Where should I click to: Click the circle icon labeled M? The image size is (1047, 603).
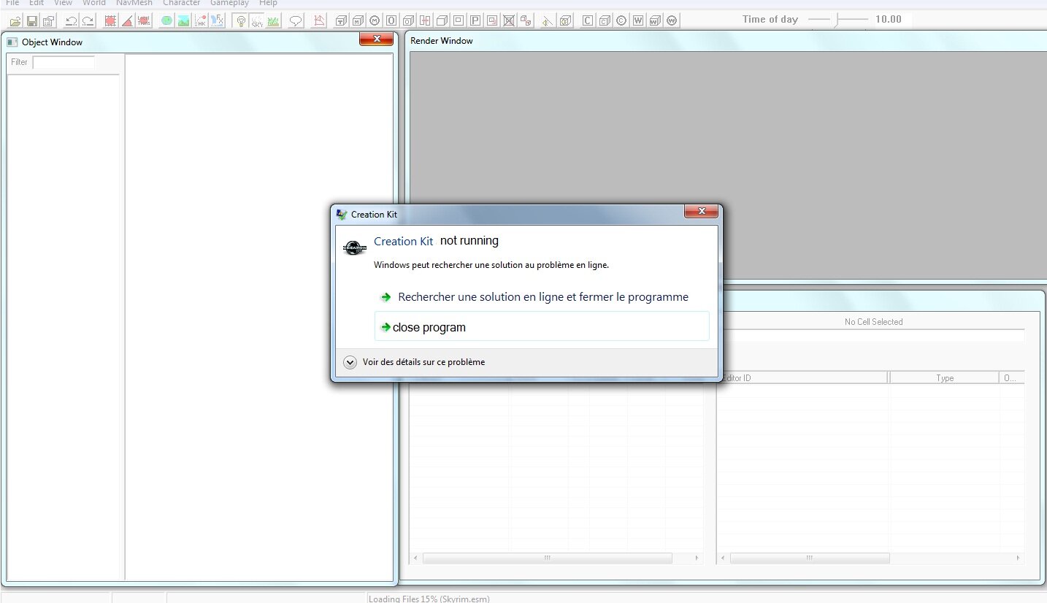375,20
